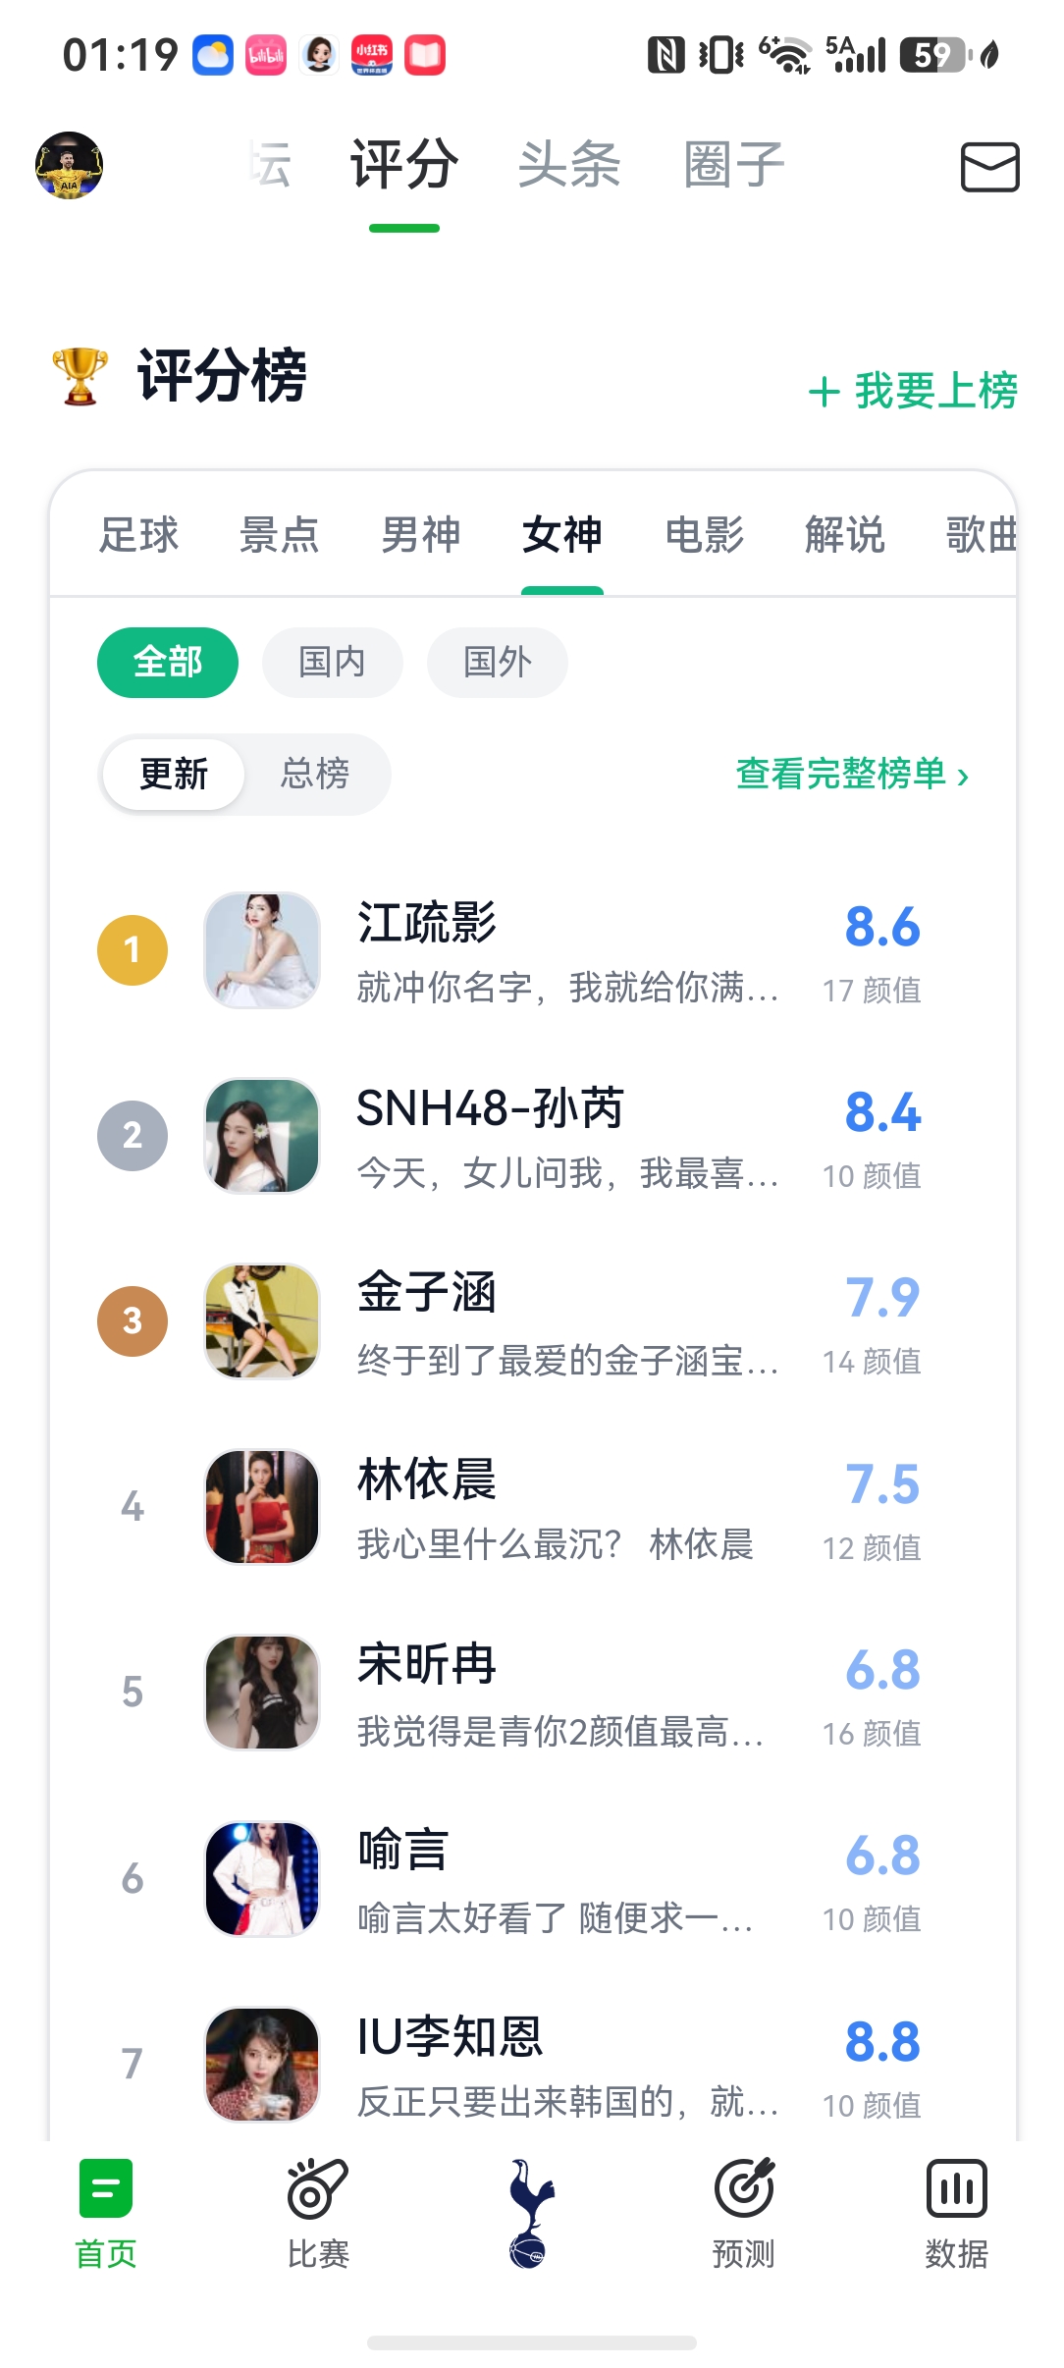Switch ranking to 总榜

pos(315,774)
